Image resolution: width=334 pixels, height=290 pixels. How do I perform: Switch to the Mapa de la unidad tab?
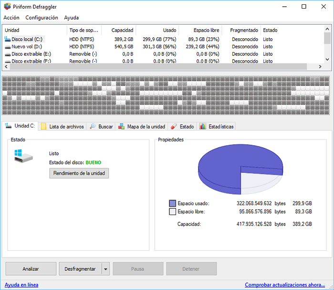(x=142, y=127)
